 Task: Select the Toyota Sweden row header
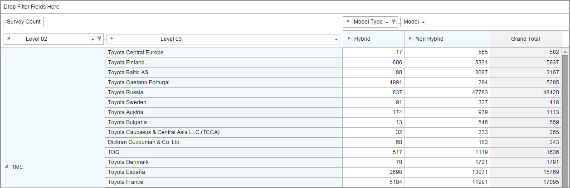pos(224,102)
